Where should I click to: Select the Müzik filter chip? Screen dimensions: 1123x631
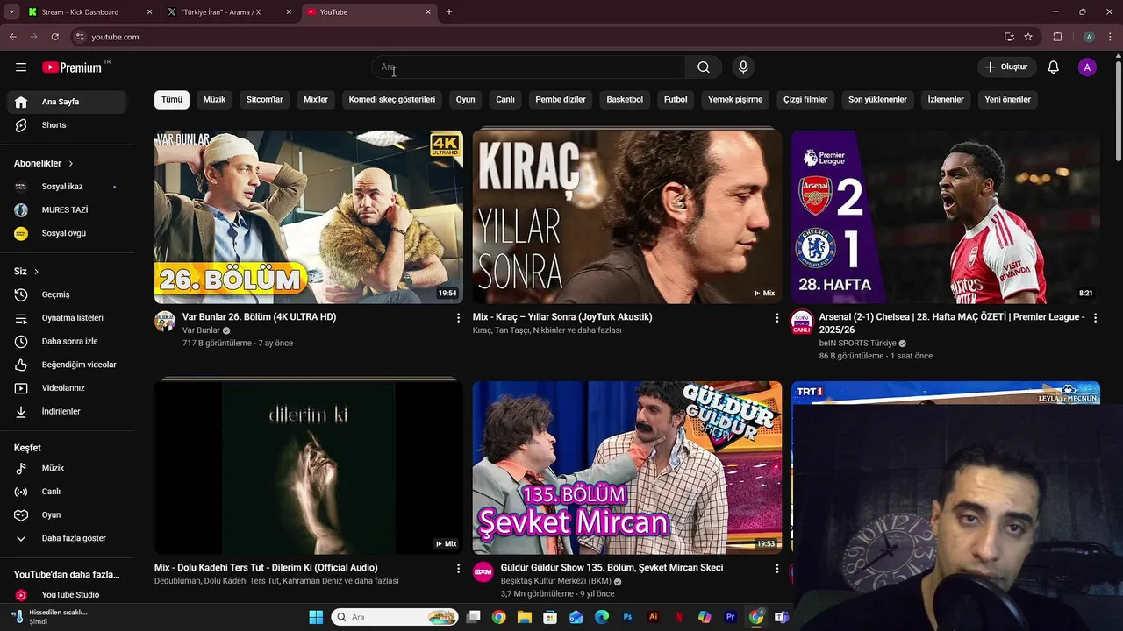tap(214, 99)
